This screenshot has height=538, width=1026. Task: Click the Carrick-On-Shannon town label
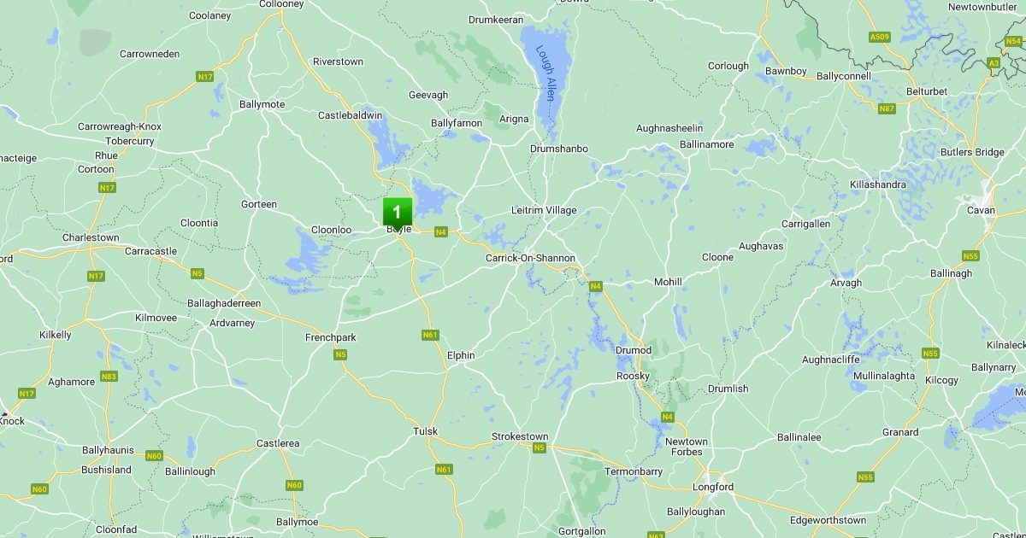tap(530, 258)
